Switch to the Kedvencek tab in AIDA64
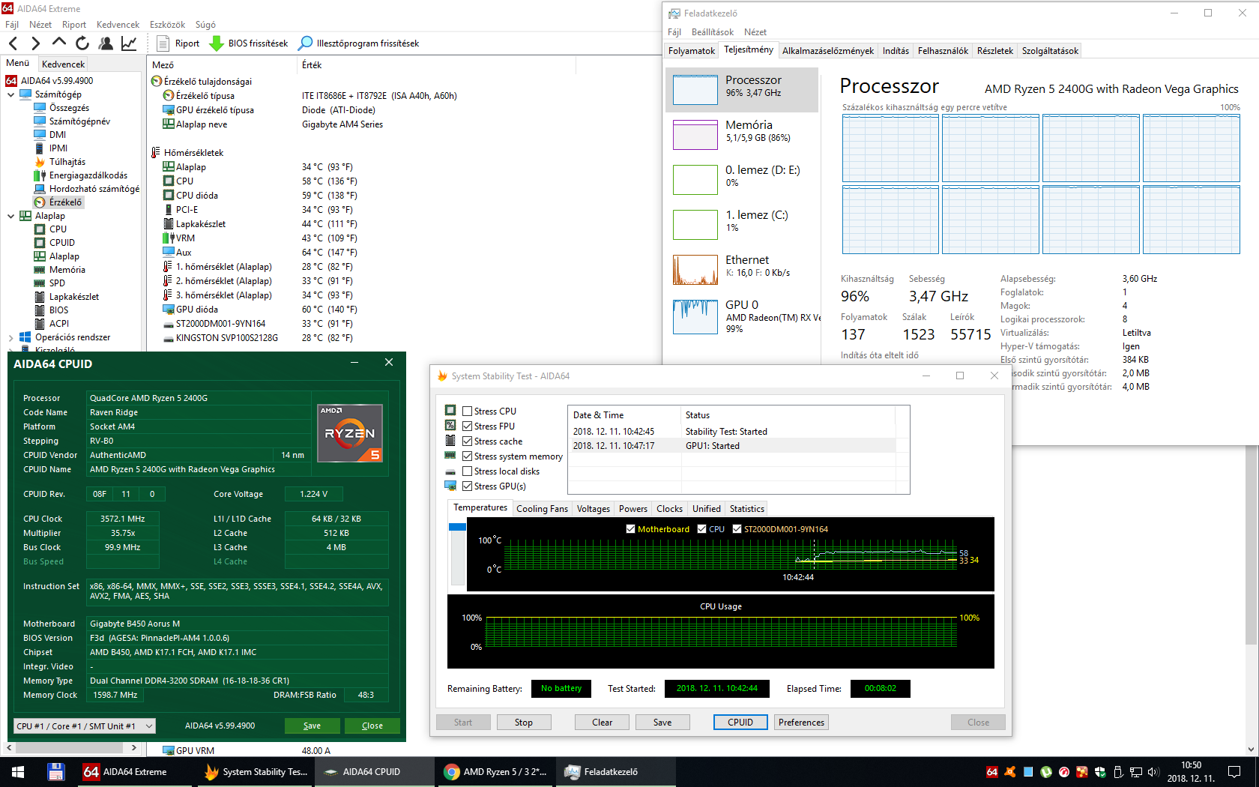Screen dimensions: 1259x787 [64, 64]
